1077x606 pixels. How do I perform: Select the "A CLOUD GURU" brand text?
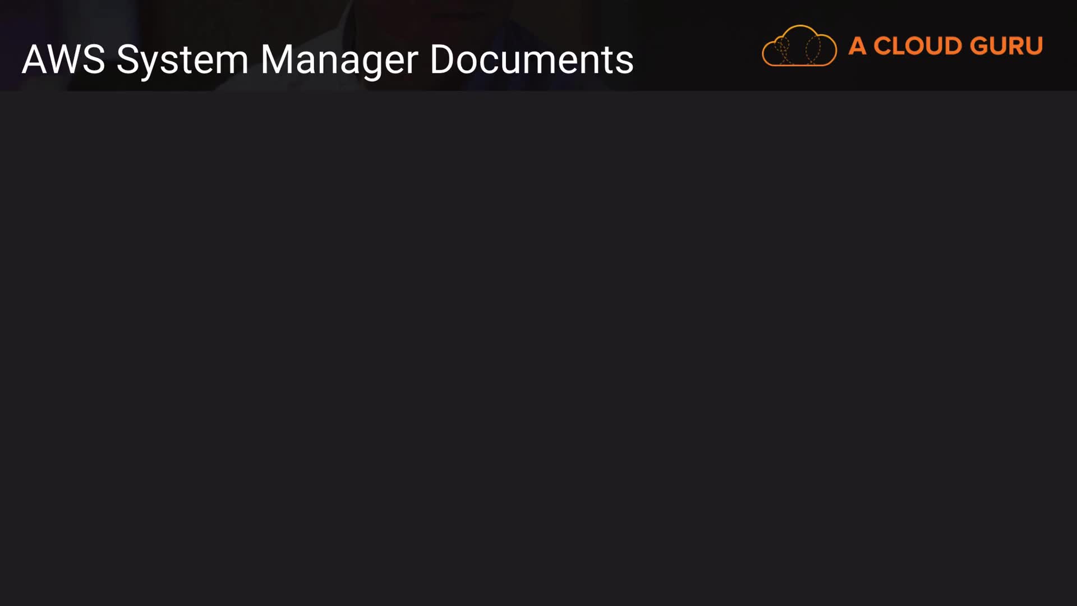tap(946, 46)
